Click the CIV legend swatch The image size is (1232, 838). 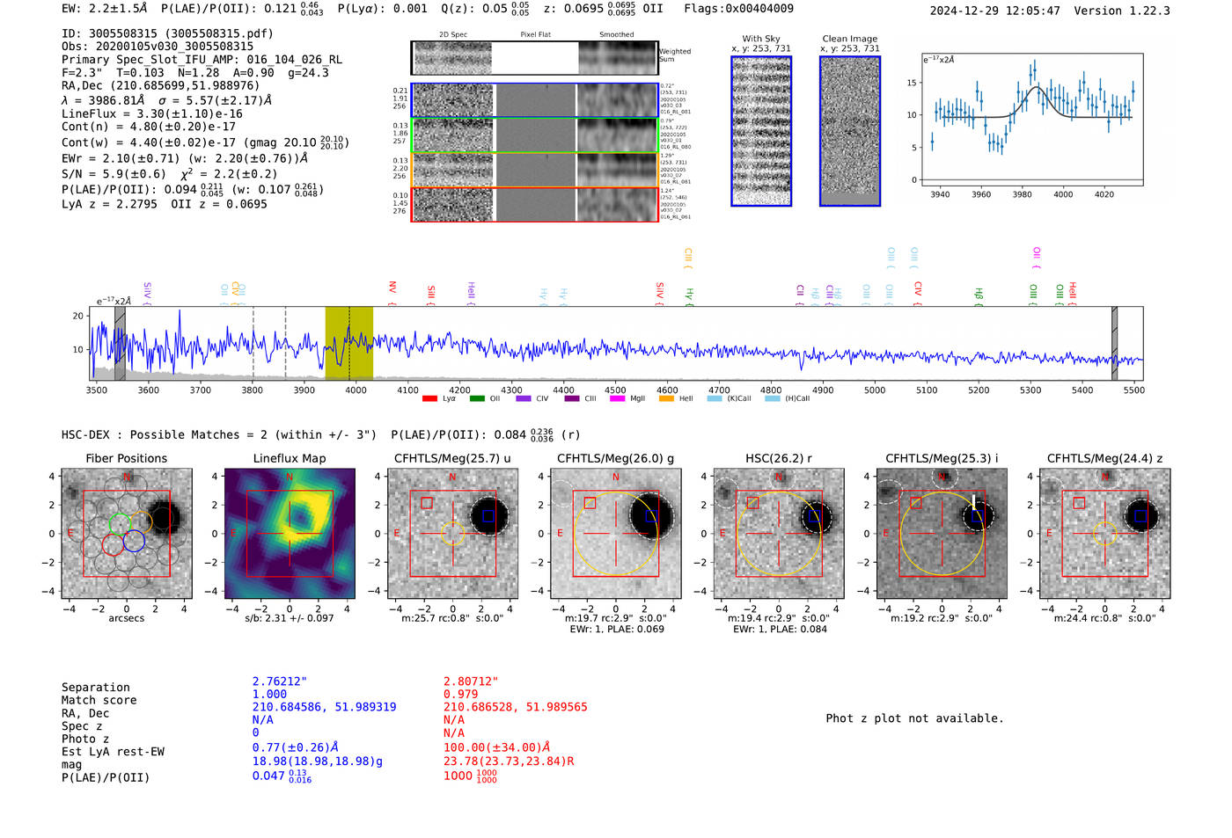point(524,399)
